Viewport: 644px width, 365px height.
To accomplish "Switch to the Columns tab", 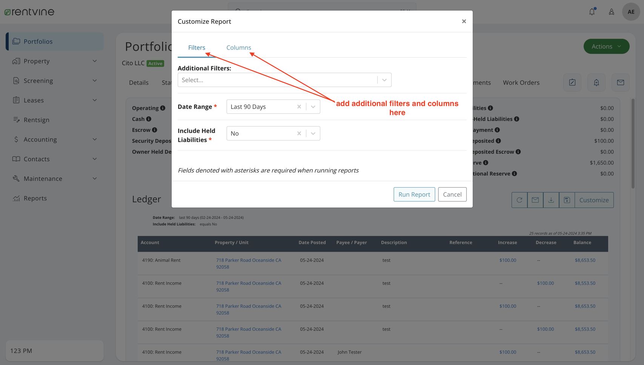I will coord(238,47).
